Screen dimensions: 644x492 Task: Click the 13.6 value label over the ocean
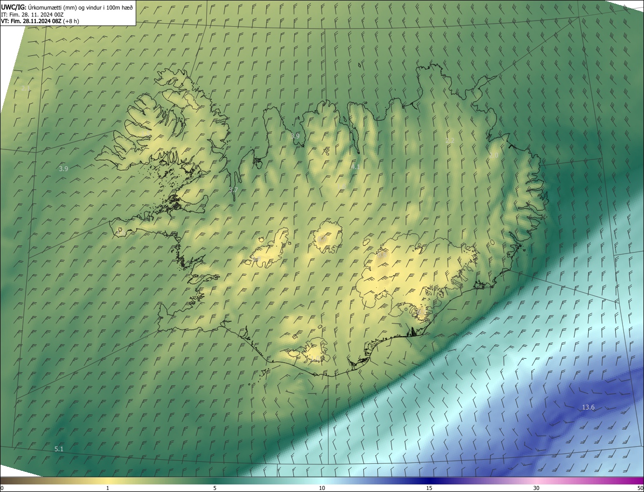coord(588,407)
